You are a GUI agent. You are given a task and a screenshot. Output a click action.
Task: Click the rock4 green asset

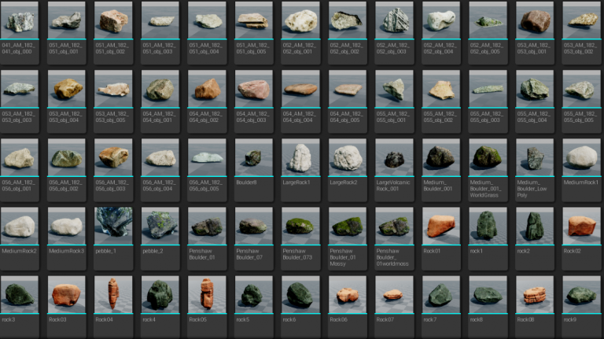(x=160, y=294)
